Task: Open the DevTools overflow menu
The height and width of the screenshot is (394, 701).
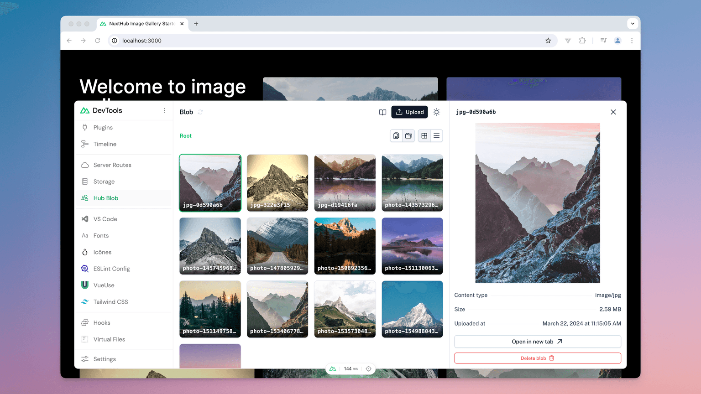Action: click(164, 110)
